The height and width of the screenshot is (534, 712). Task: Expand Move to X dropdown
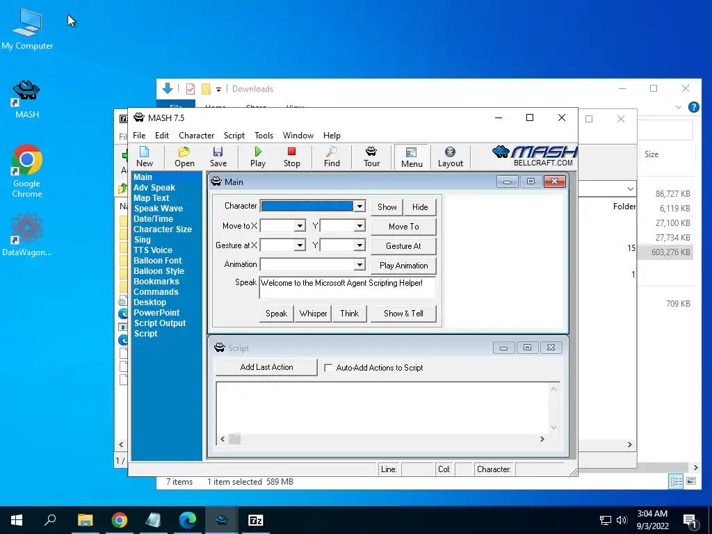[x=299, y=226]
